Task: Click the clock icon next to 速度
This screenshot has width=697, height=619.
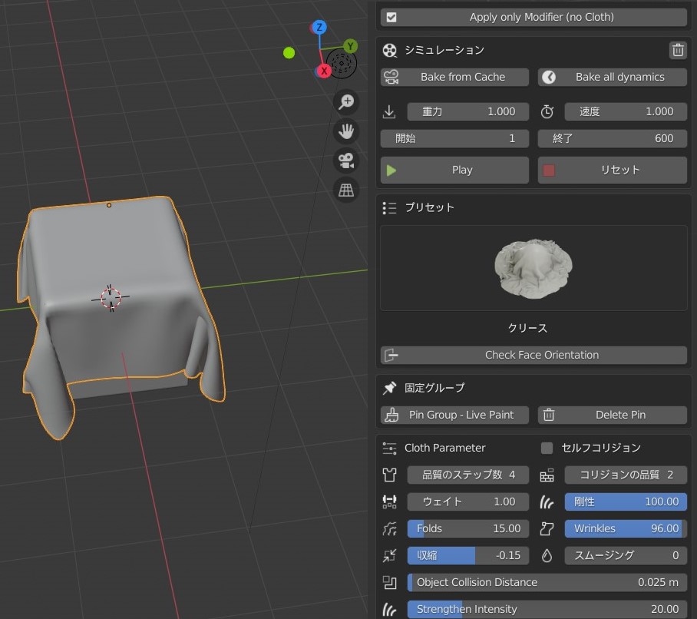Action: coord(547,111)
